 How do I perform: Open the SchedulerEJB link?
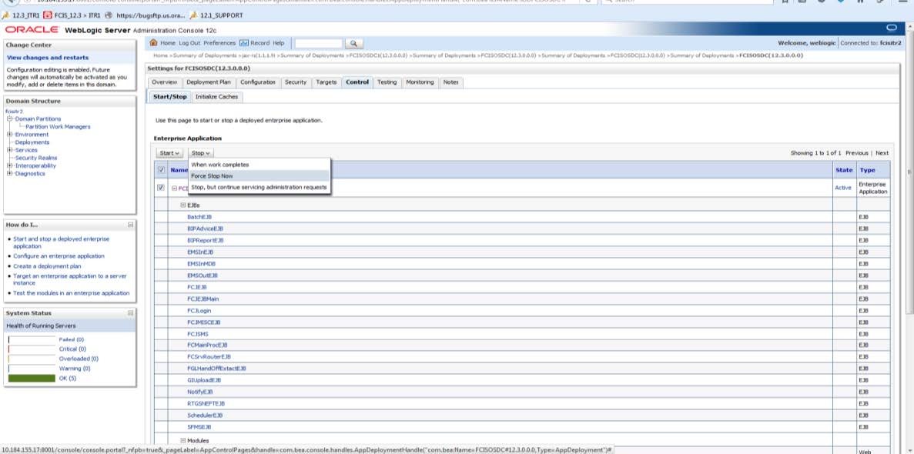(x=205, y=416)
